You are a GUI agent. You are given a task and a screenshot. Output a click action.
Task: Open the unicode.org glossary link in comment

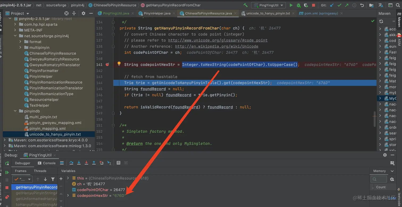218,40
